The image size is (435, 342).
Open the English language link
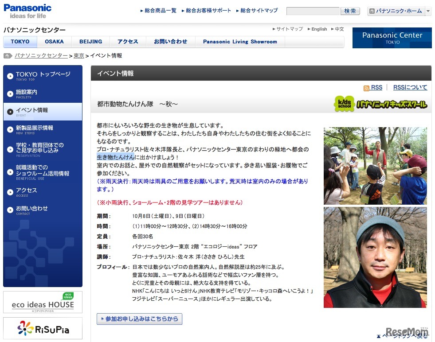point(319,29)
